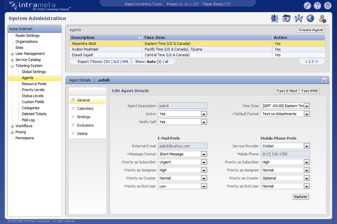
Task: Click the power logout icon
Action: (x=328, y=6)
